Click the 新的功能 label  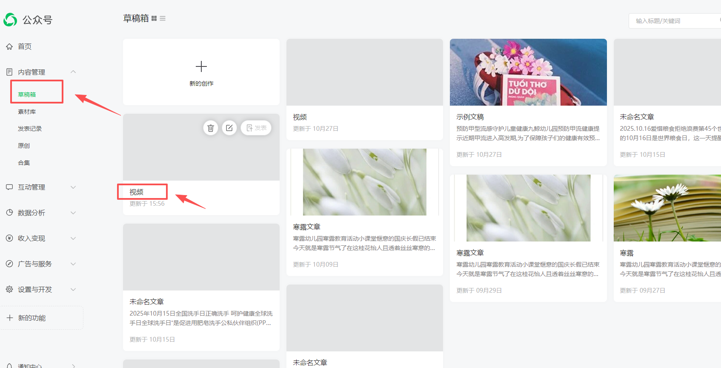pyautogui.click(x=32, y=318)
